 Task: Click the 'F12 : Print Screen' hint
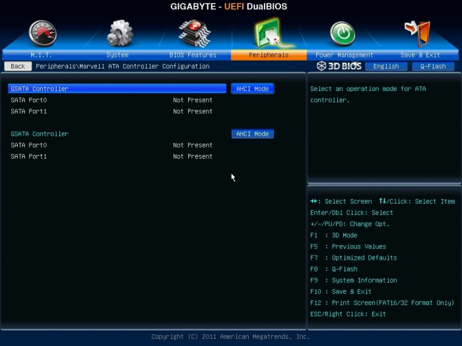[382, 303]
